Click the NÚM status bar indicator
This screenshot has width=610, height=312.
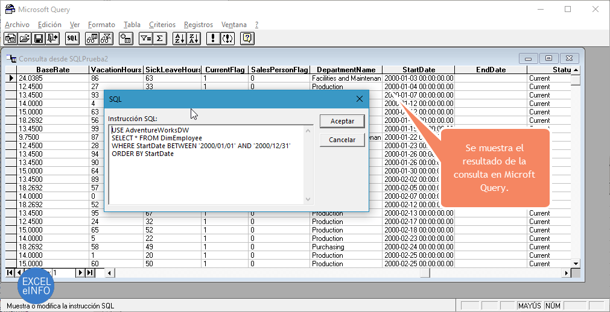click(553, 306)
